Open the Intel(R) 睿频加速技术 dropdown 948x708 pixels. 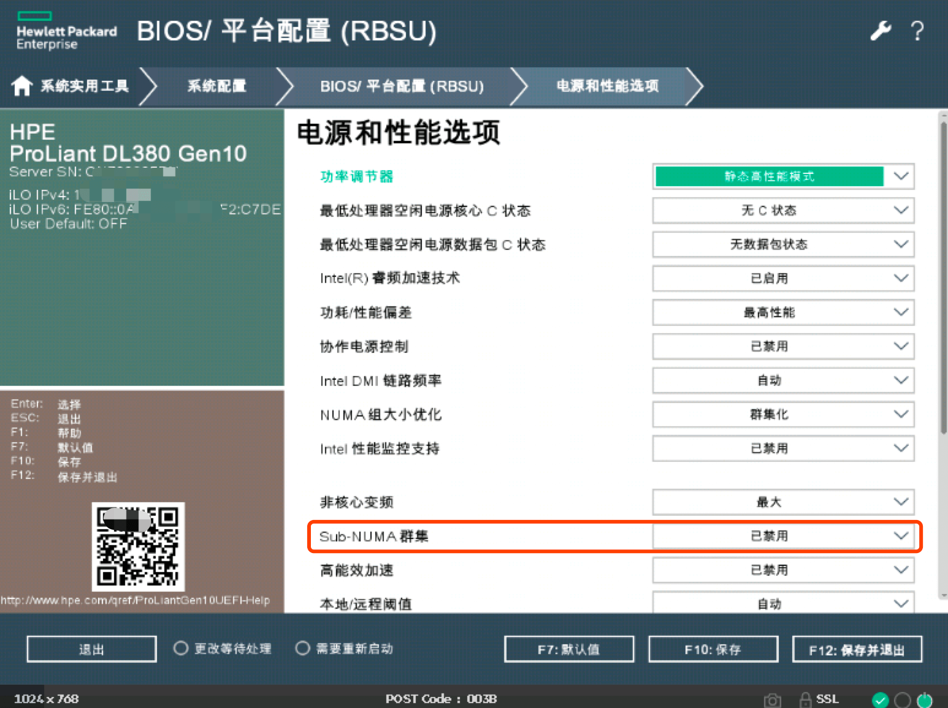point(783,278)
